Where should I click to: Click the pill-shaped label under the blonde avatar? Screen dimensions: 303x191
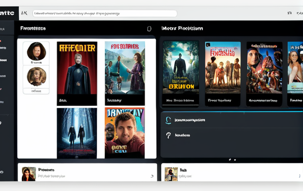(36, 91)
